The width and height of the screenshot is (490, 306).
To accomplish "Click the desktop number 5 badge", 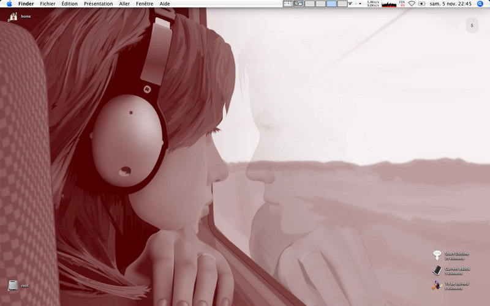I will [472, 25].
